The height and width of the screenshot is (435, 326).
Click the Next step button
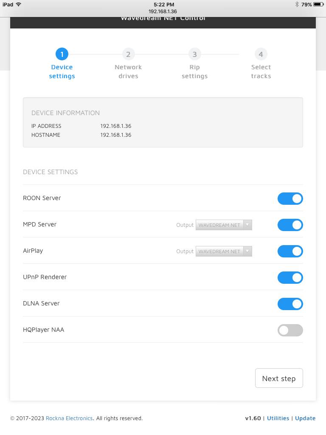point(279,378)
